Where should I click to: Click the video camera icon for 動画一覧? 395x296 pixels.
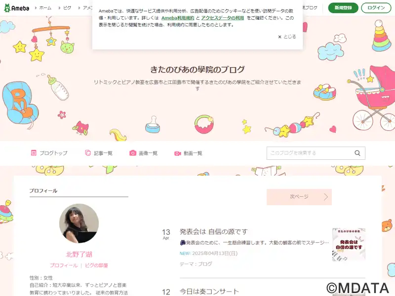click(178, 153)
